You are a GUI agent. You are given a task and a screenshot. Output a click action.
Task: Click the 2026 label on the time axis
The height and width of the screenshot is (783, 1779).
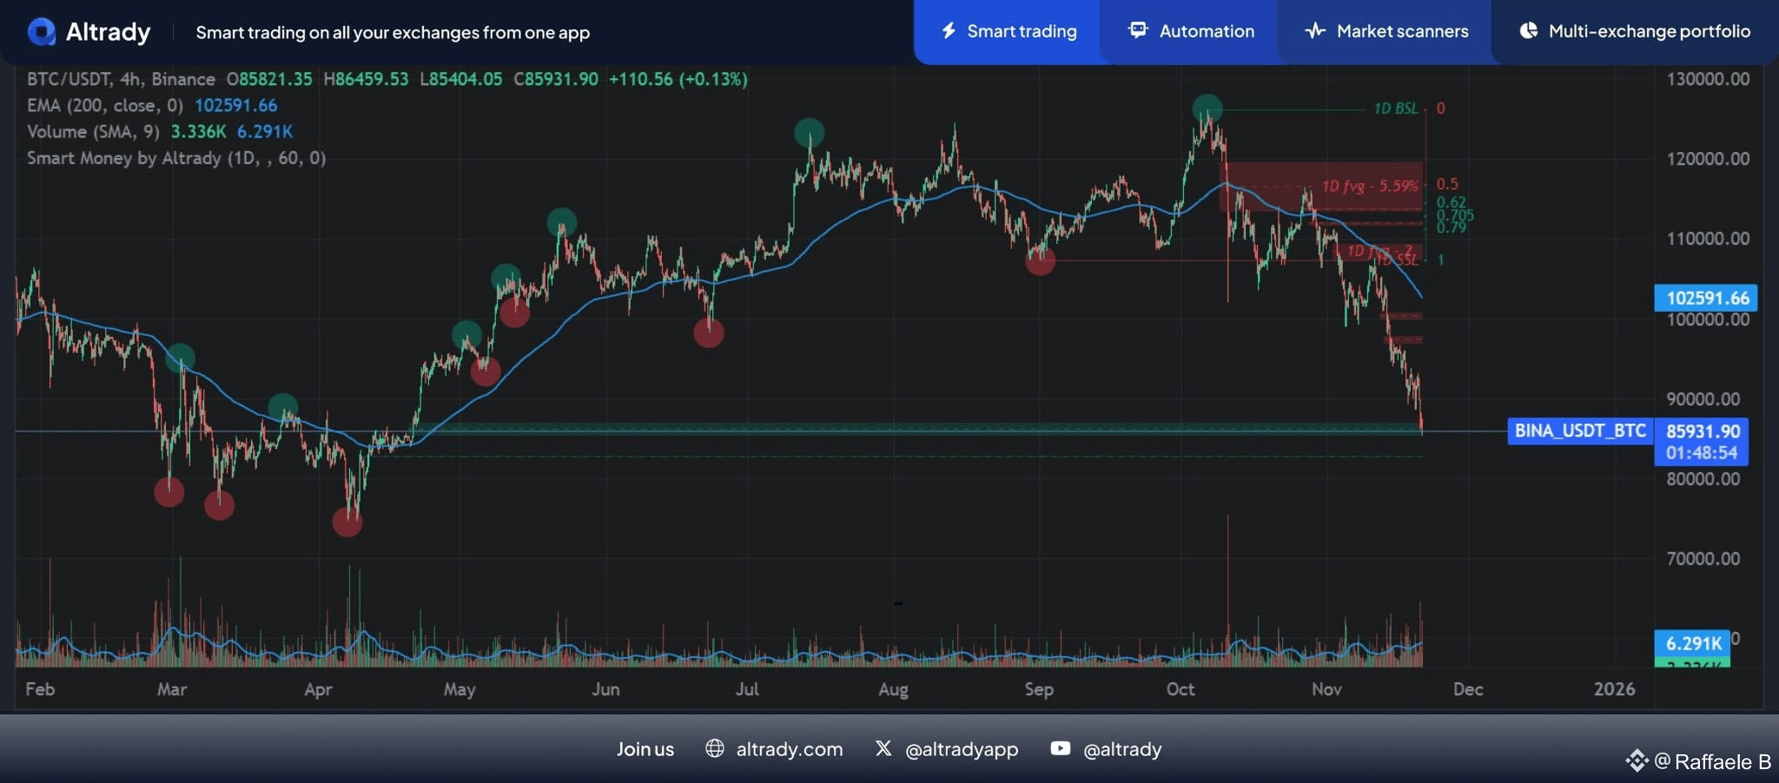(x=1614, y=689)
